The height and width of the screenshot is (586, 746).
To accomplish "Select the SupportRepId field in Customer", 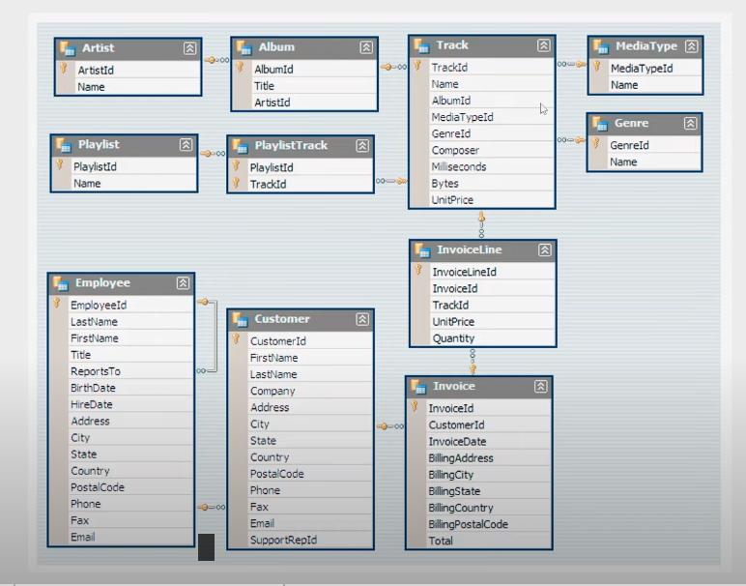I will tap(282, 540).
